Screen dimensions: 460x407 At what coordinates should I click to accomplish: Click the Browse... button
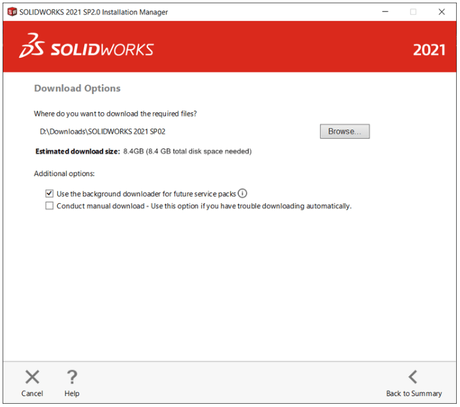pos(345,131)
